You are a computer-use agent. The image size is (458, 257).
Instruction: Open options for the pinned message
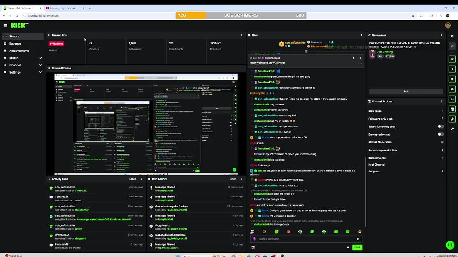(x=360, y=58)
